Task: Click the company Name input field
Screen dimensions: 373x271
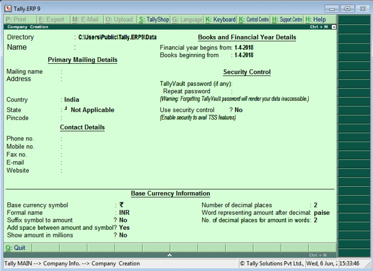Action: pos(109,47)
